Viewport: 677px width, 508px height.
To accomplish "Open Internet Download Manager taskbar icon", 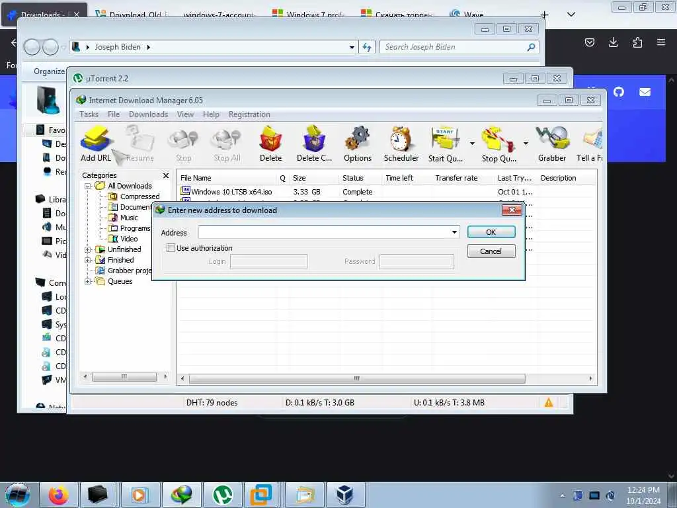I will [x=182, y=495].
